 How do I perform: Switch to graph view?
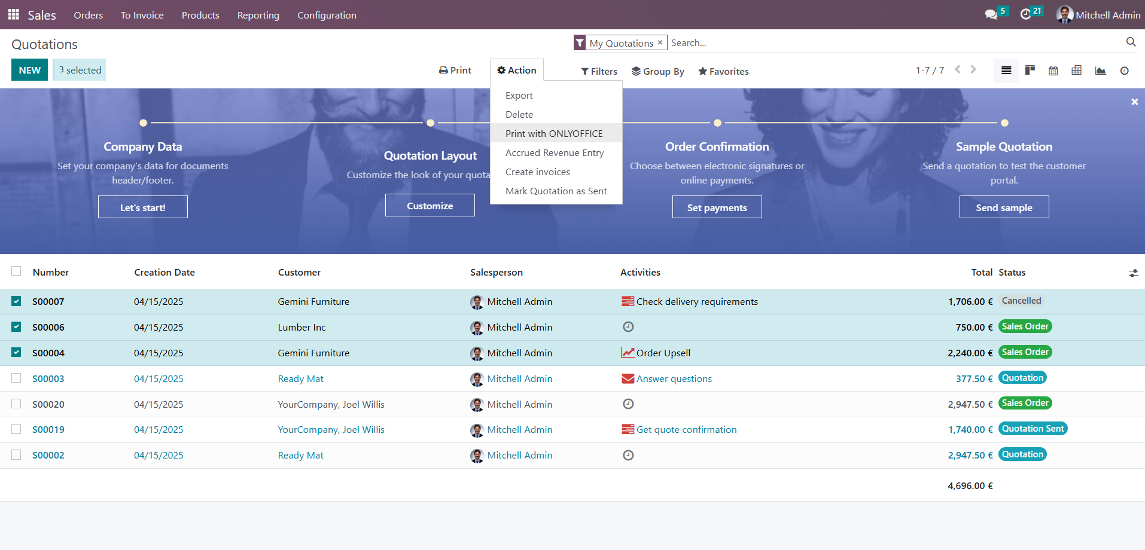(x=1100, y=71)
